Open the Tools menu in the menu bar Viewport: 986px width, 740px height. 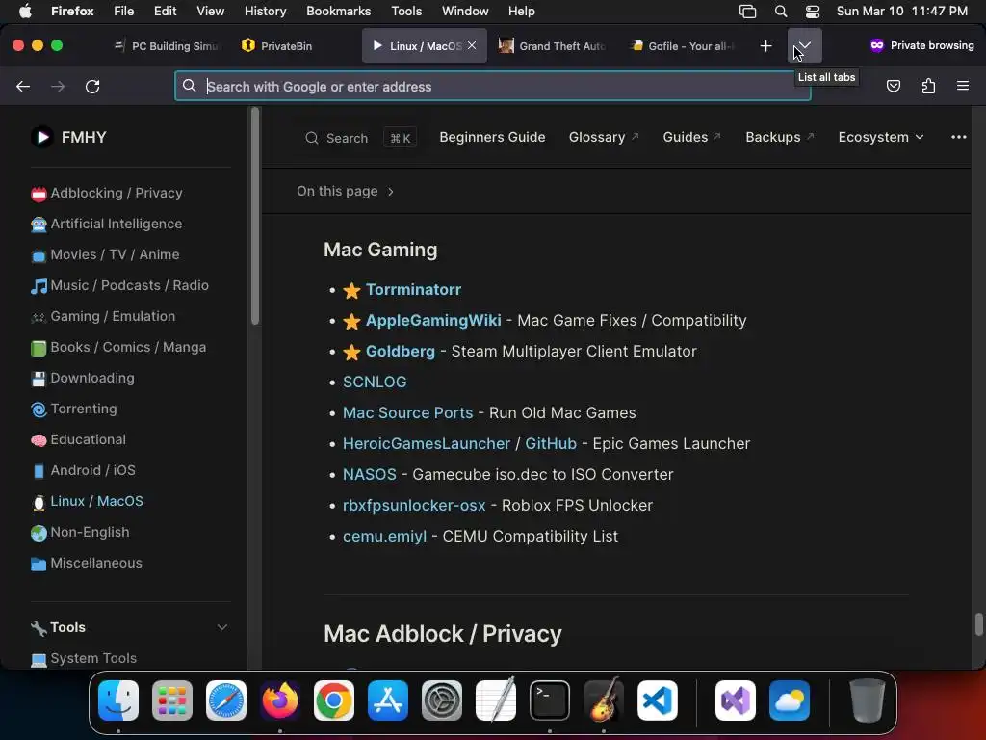[x=406, y=12]
